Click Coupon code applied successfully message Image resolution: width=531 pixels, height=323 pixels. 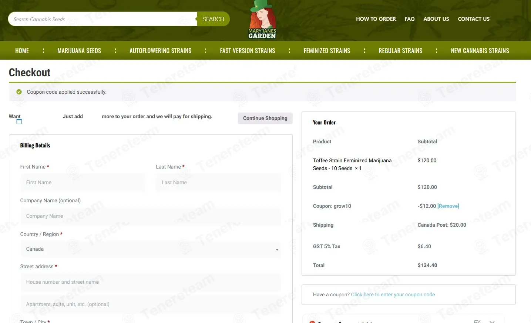click(67, 92)
